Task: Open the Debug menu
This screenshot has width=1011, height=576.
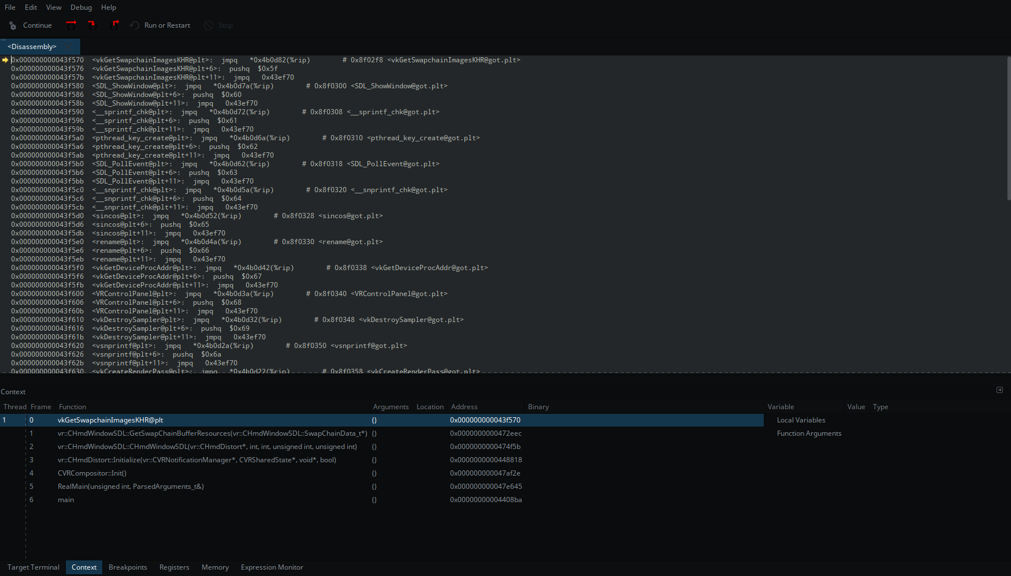Action: click(x=81, y=7)
